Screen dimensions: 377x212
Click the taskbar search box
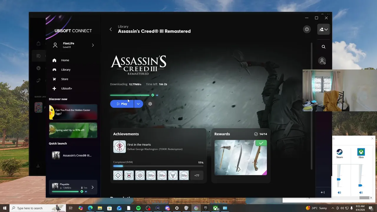tap(38, 208)
